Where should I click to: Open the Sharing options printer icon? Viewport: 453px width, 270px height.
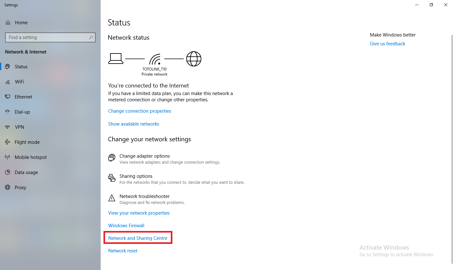tap(112, 178)
